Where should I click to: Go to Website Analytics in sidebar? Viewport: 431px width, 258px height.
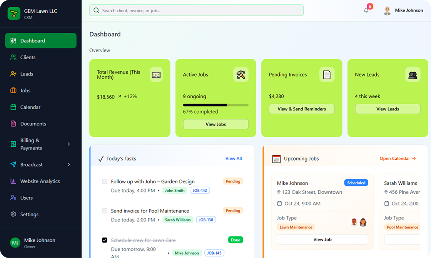click(40, 181)
